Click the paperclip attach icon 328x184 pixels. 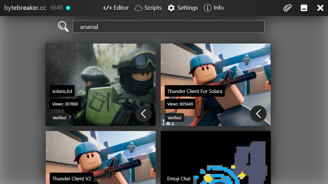pos(288,8)
